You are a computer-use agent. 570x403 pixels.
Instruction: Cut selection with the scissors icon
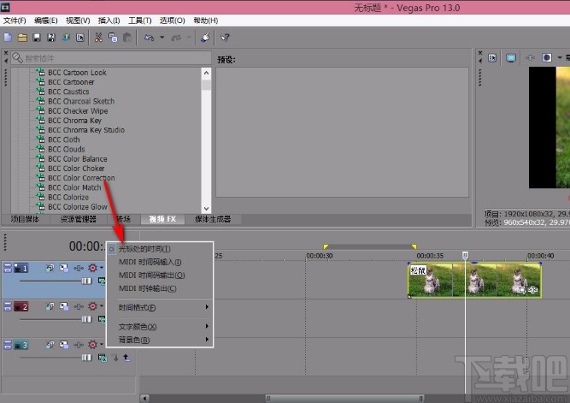pos(98,38)
